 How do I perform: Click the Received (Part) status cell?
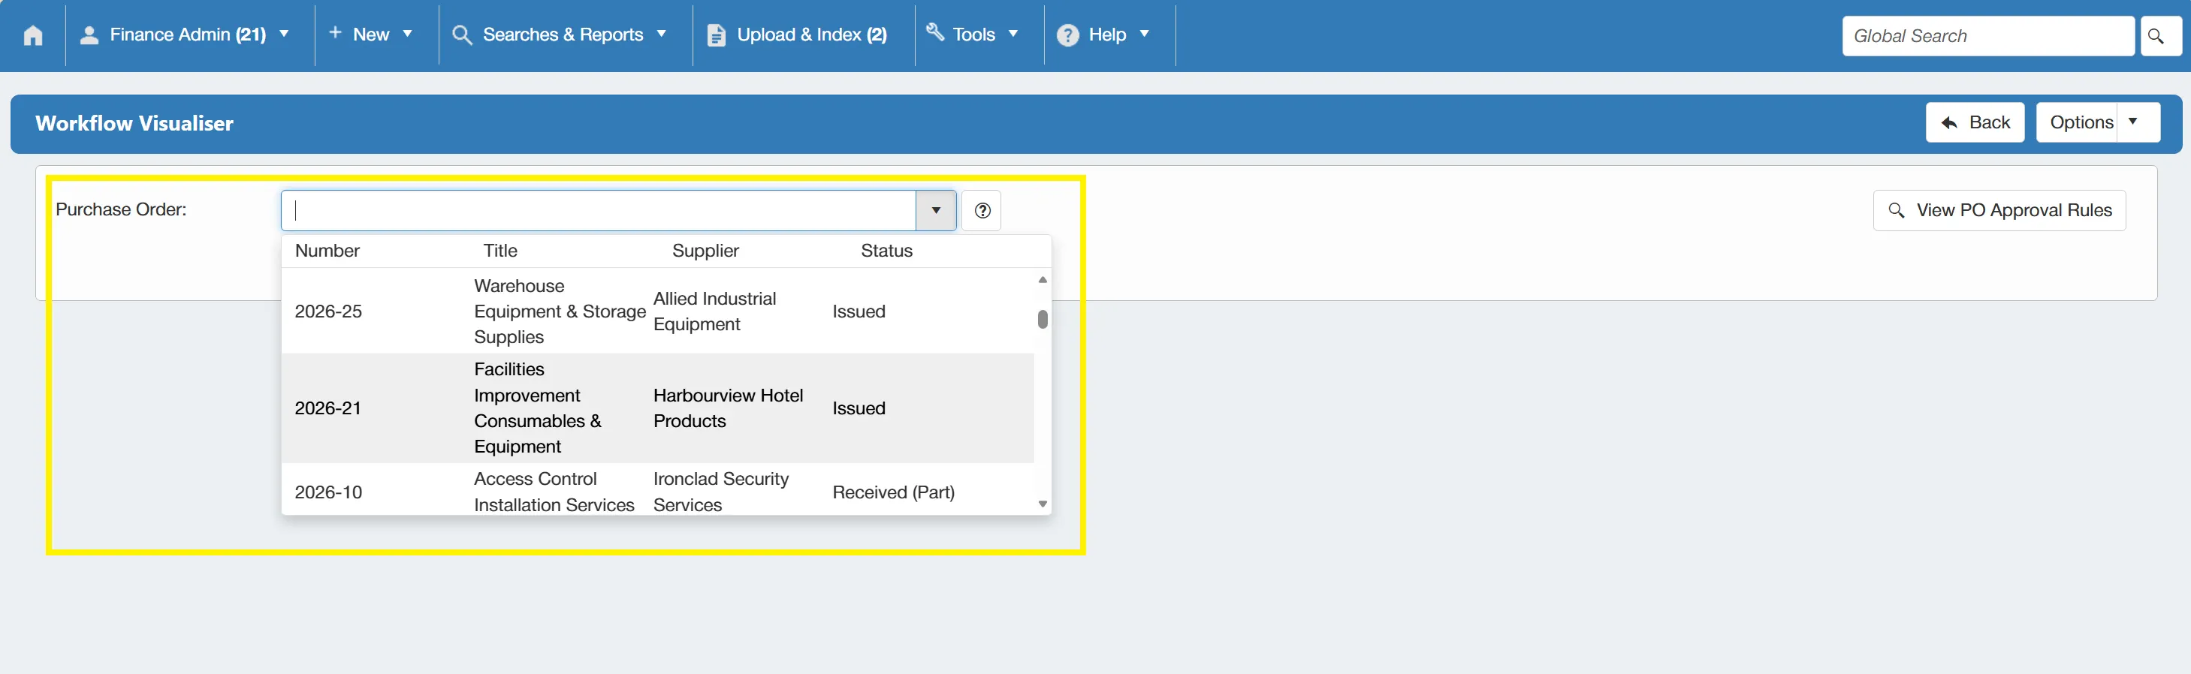(x=893, y=492)
